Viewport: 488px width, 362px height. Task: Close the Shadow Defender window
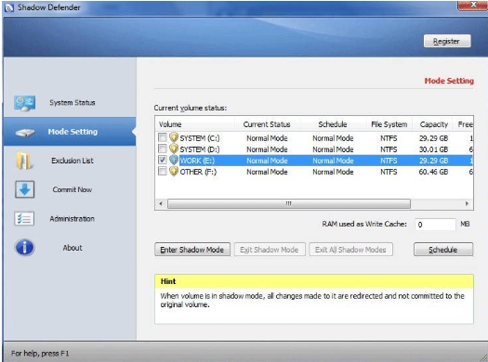click(473, 6)
